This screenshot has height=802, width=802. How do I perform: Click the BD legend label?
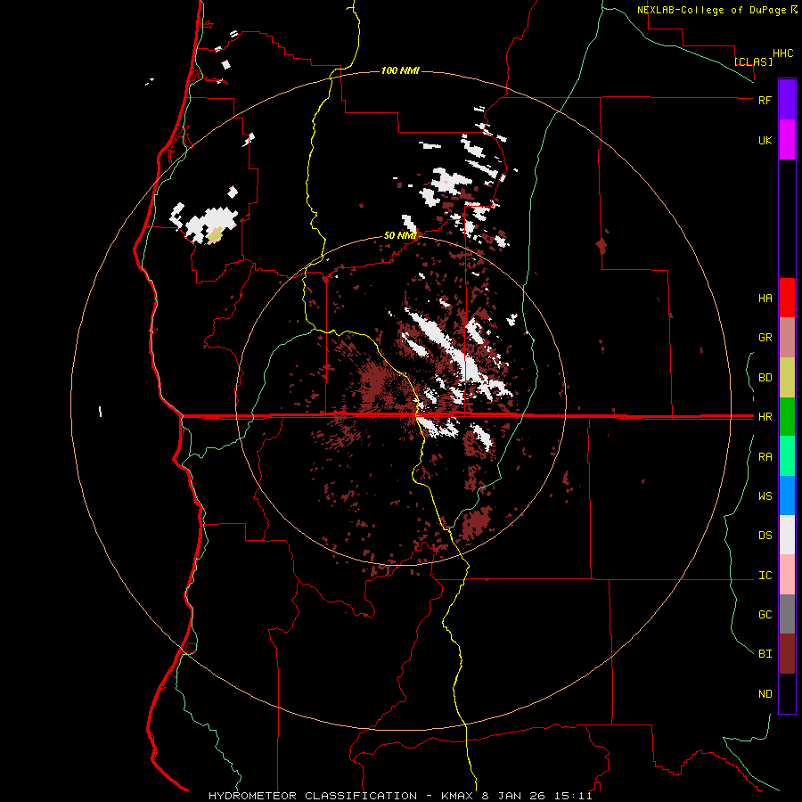(x=765, y=378)
